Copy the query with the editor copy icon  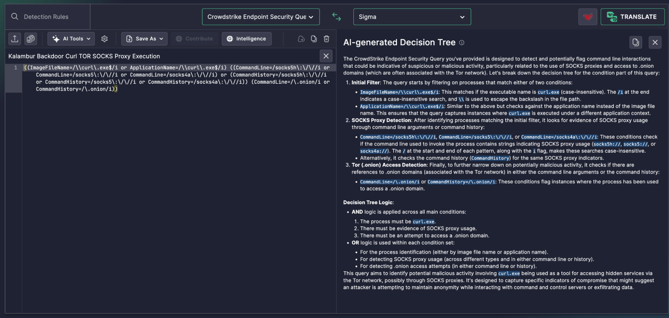[x=314, y=39]
